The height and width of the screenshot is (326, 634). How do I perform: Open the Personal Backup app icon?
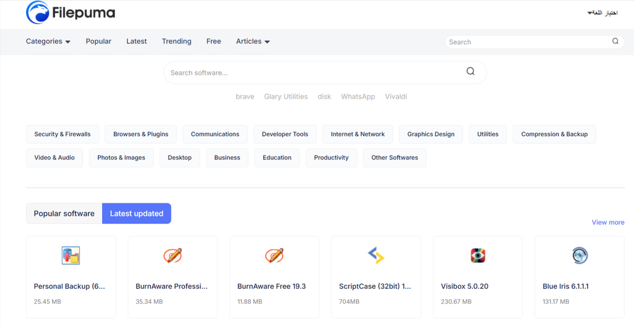point(71,255)
